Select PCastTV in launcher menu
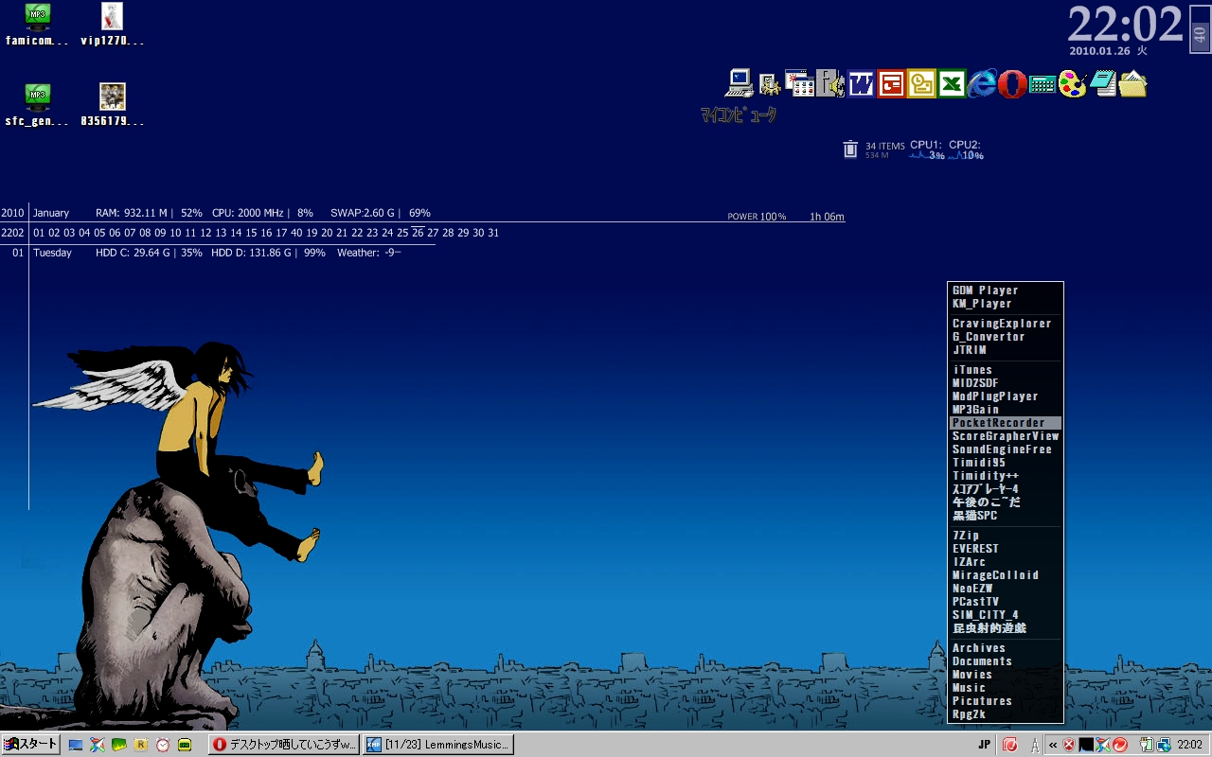Screen dimensions: 1212x757 (x=1006, y=602)
